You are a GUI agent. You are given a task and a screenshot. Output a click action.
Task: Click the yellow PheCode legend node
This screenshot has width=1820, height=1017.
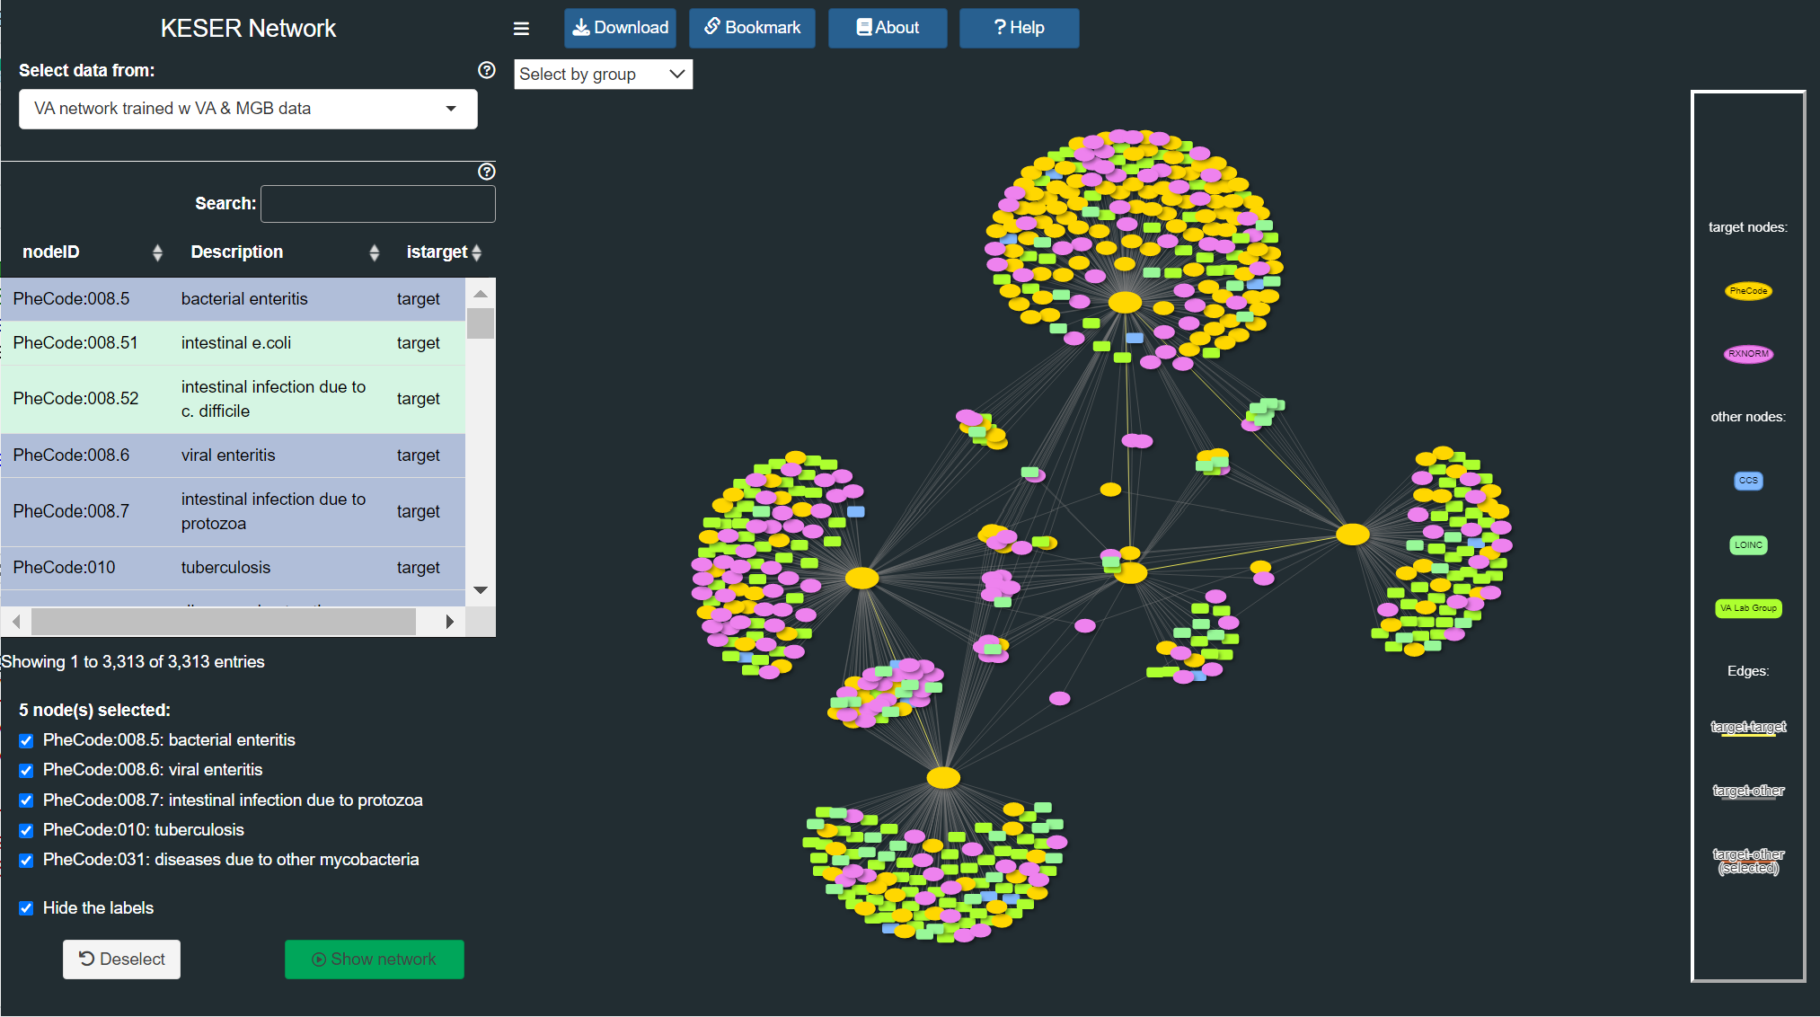[1747, 291]
